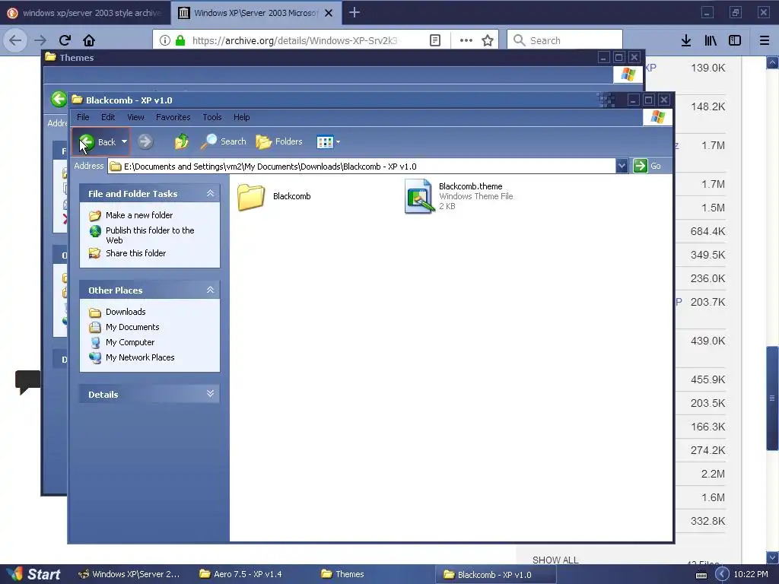Viewport: 779px width, 584px height.
Task: Close the Windows XP\Server 2003 Microsoft tab
Action: point(329,13)
